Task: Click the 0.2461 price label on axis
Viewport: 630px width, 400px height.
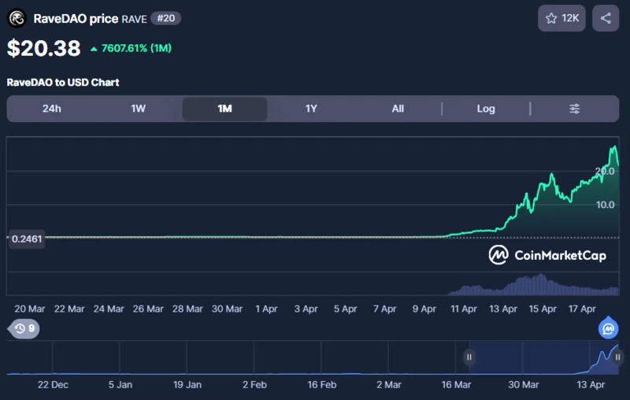Action: (x=26, y=239)
